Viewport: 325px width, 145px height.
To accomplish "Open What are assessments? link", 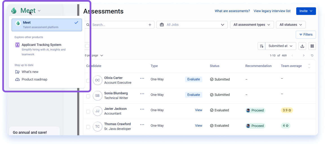I will 232,11.
